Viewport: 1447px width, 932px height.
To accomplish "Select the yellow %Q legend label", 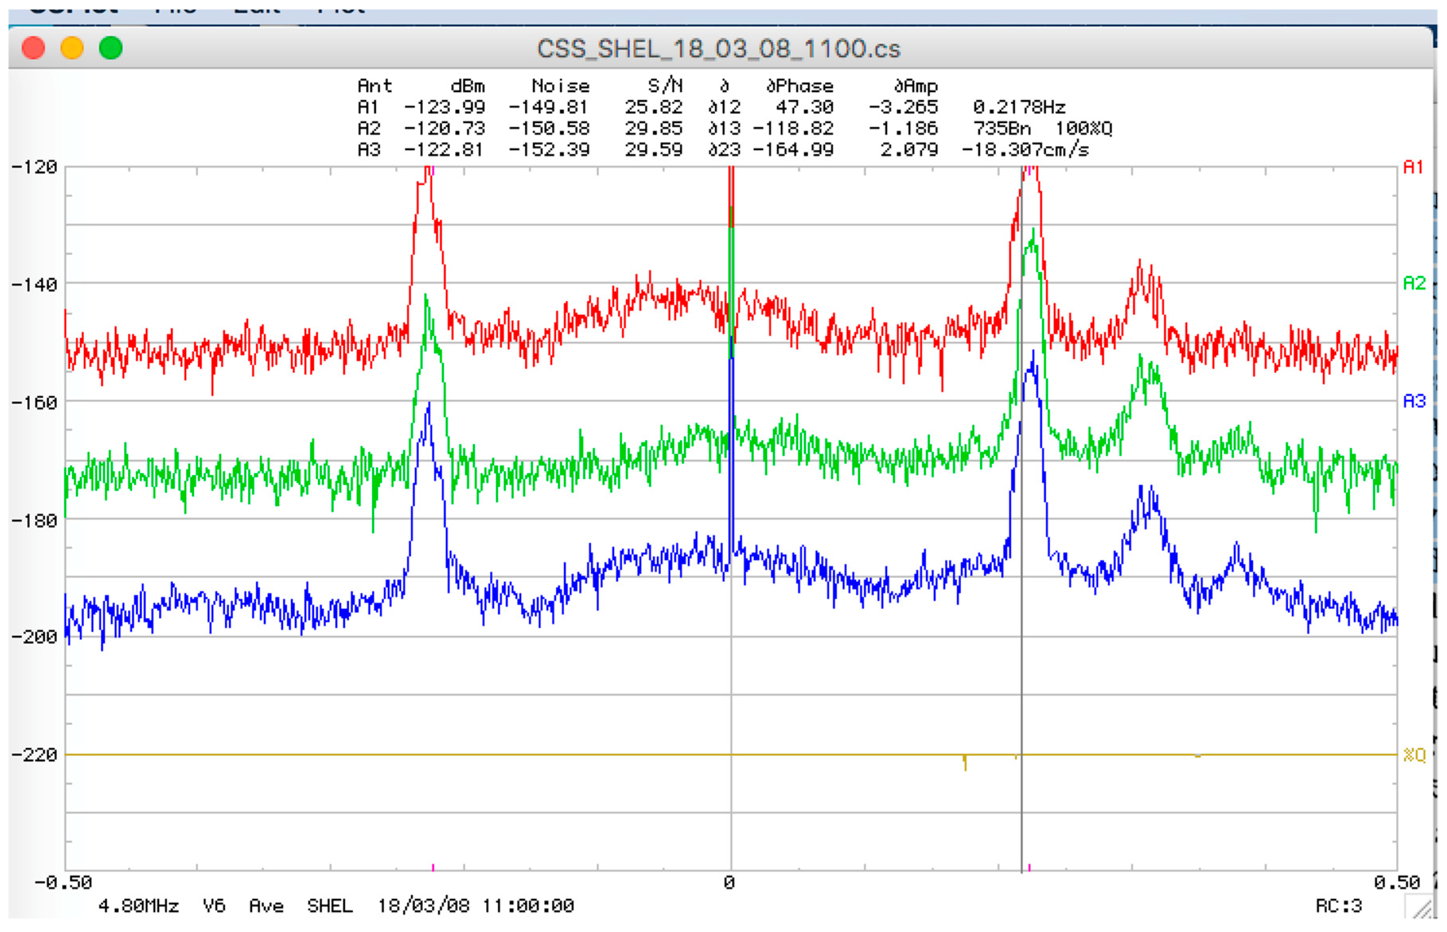I will 1414,755.
